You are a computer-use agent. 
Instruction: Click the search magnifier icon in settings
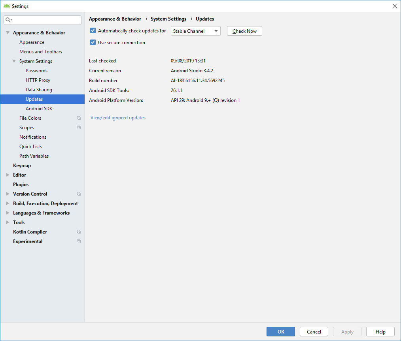tap(8, 20)
